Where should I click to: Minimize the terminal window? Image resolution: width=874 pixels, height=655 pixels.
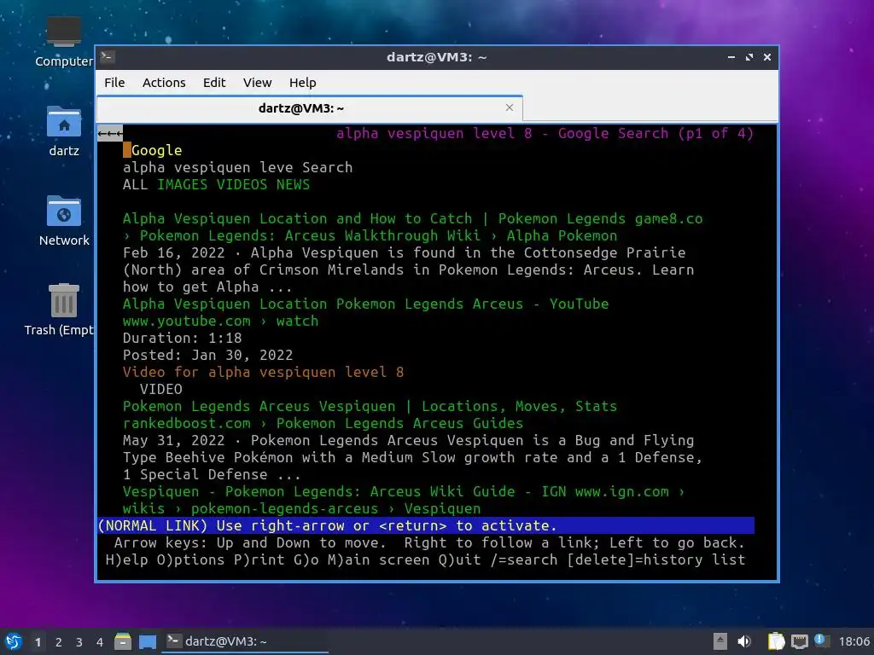pos(731,57)
